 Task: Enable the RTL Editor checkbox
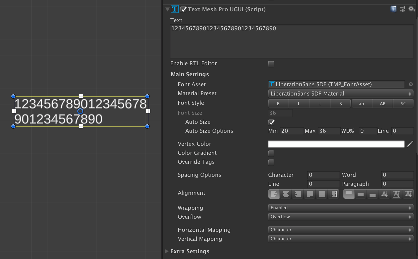click(271, 64)
